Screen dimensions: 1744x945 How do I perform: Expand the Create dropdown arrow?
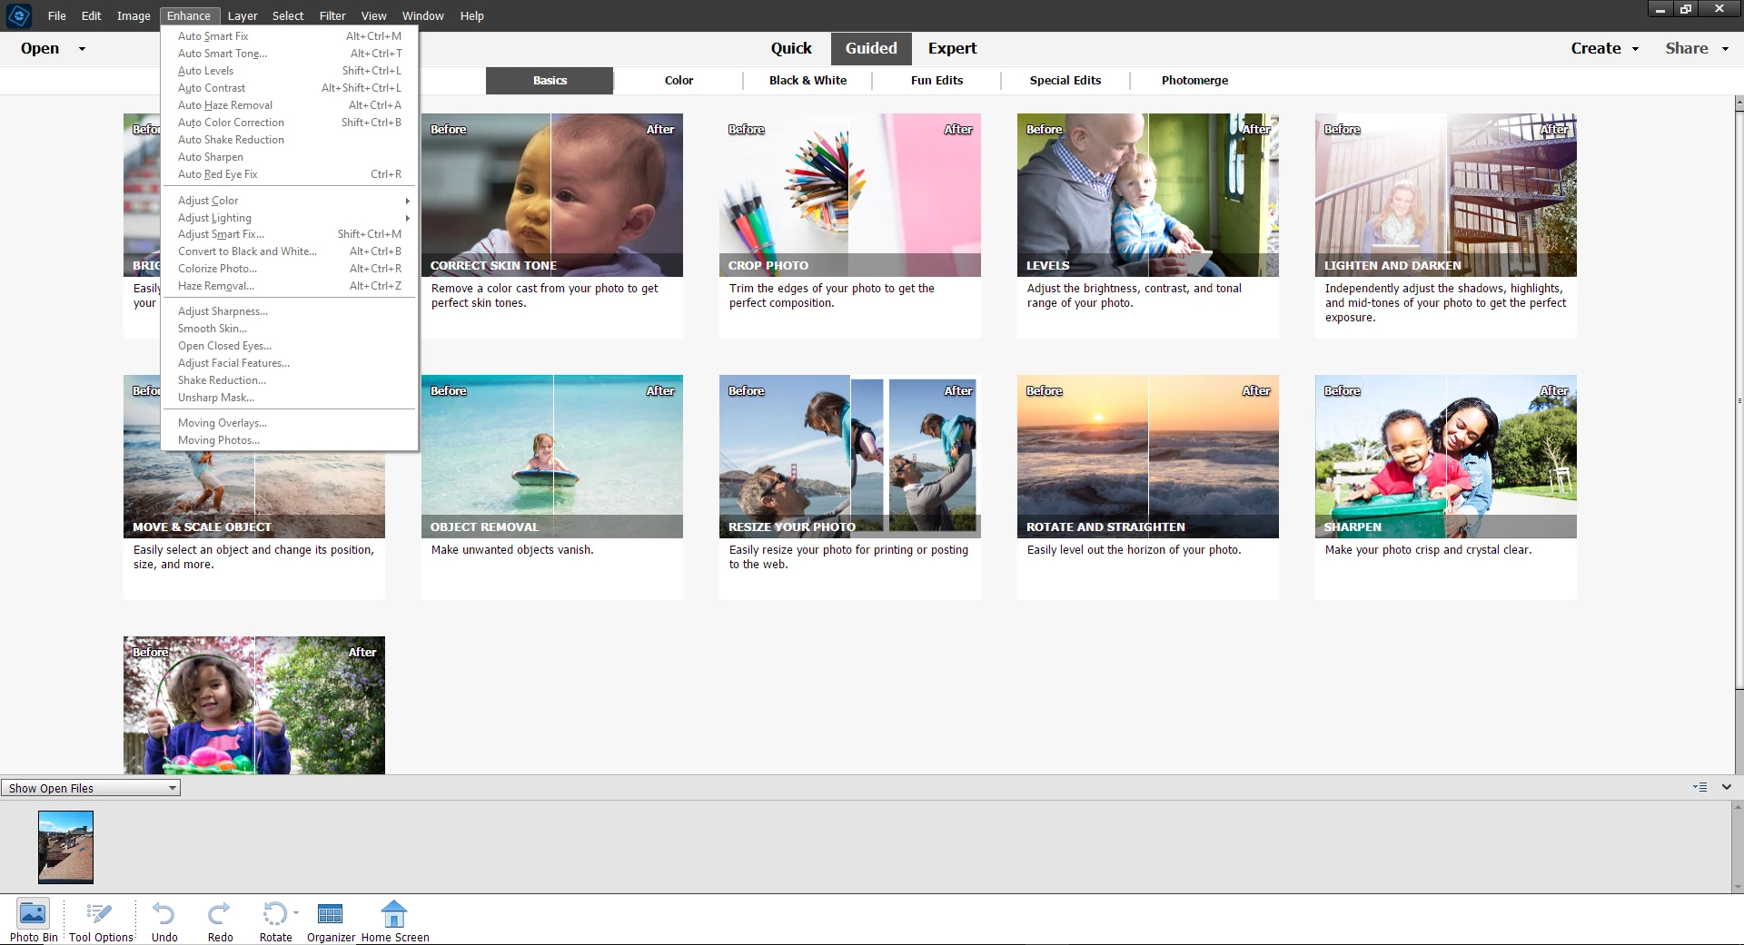coord(1635,49)
